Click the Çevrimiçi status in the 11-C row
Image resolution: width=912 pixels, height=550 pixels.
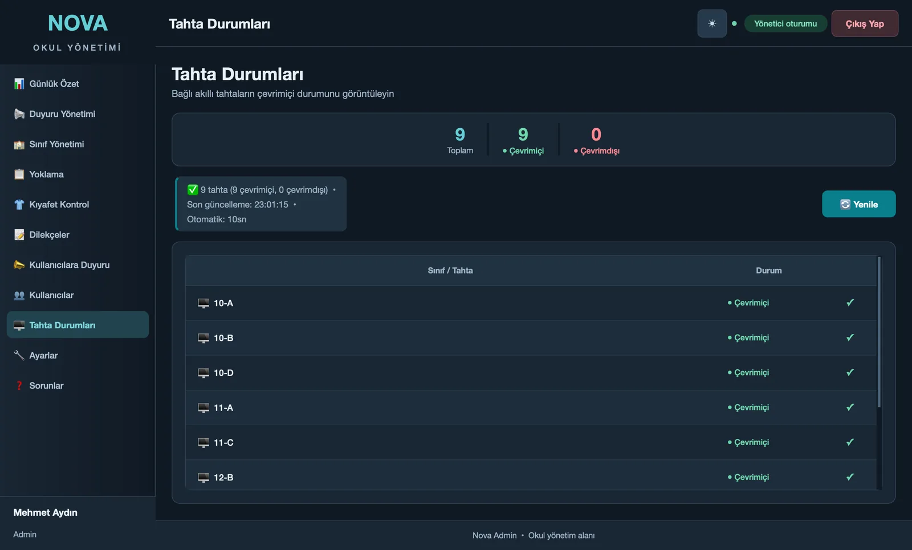[748, 442]
